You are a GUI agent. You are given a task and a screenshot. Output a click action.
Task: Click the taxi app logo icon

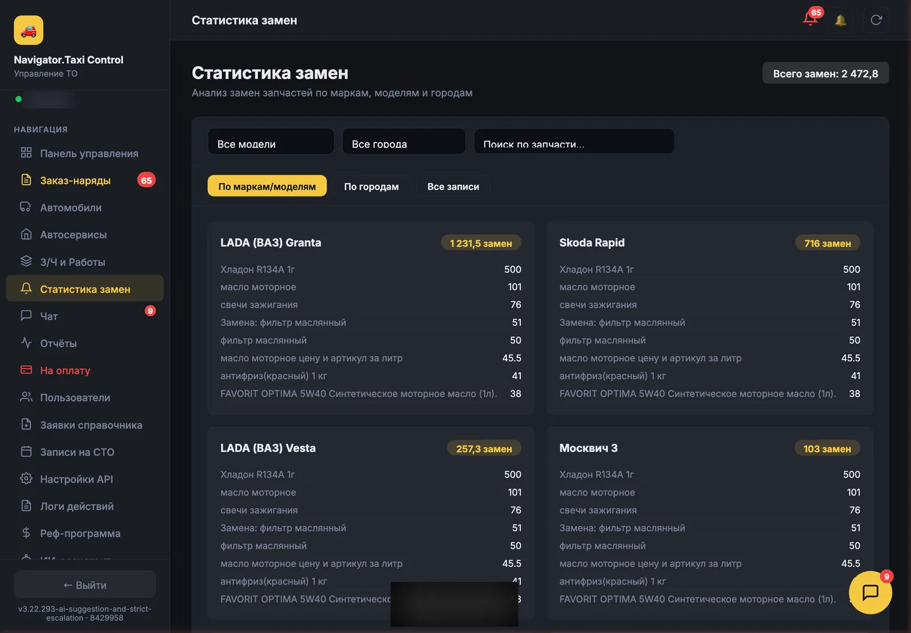28,30
